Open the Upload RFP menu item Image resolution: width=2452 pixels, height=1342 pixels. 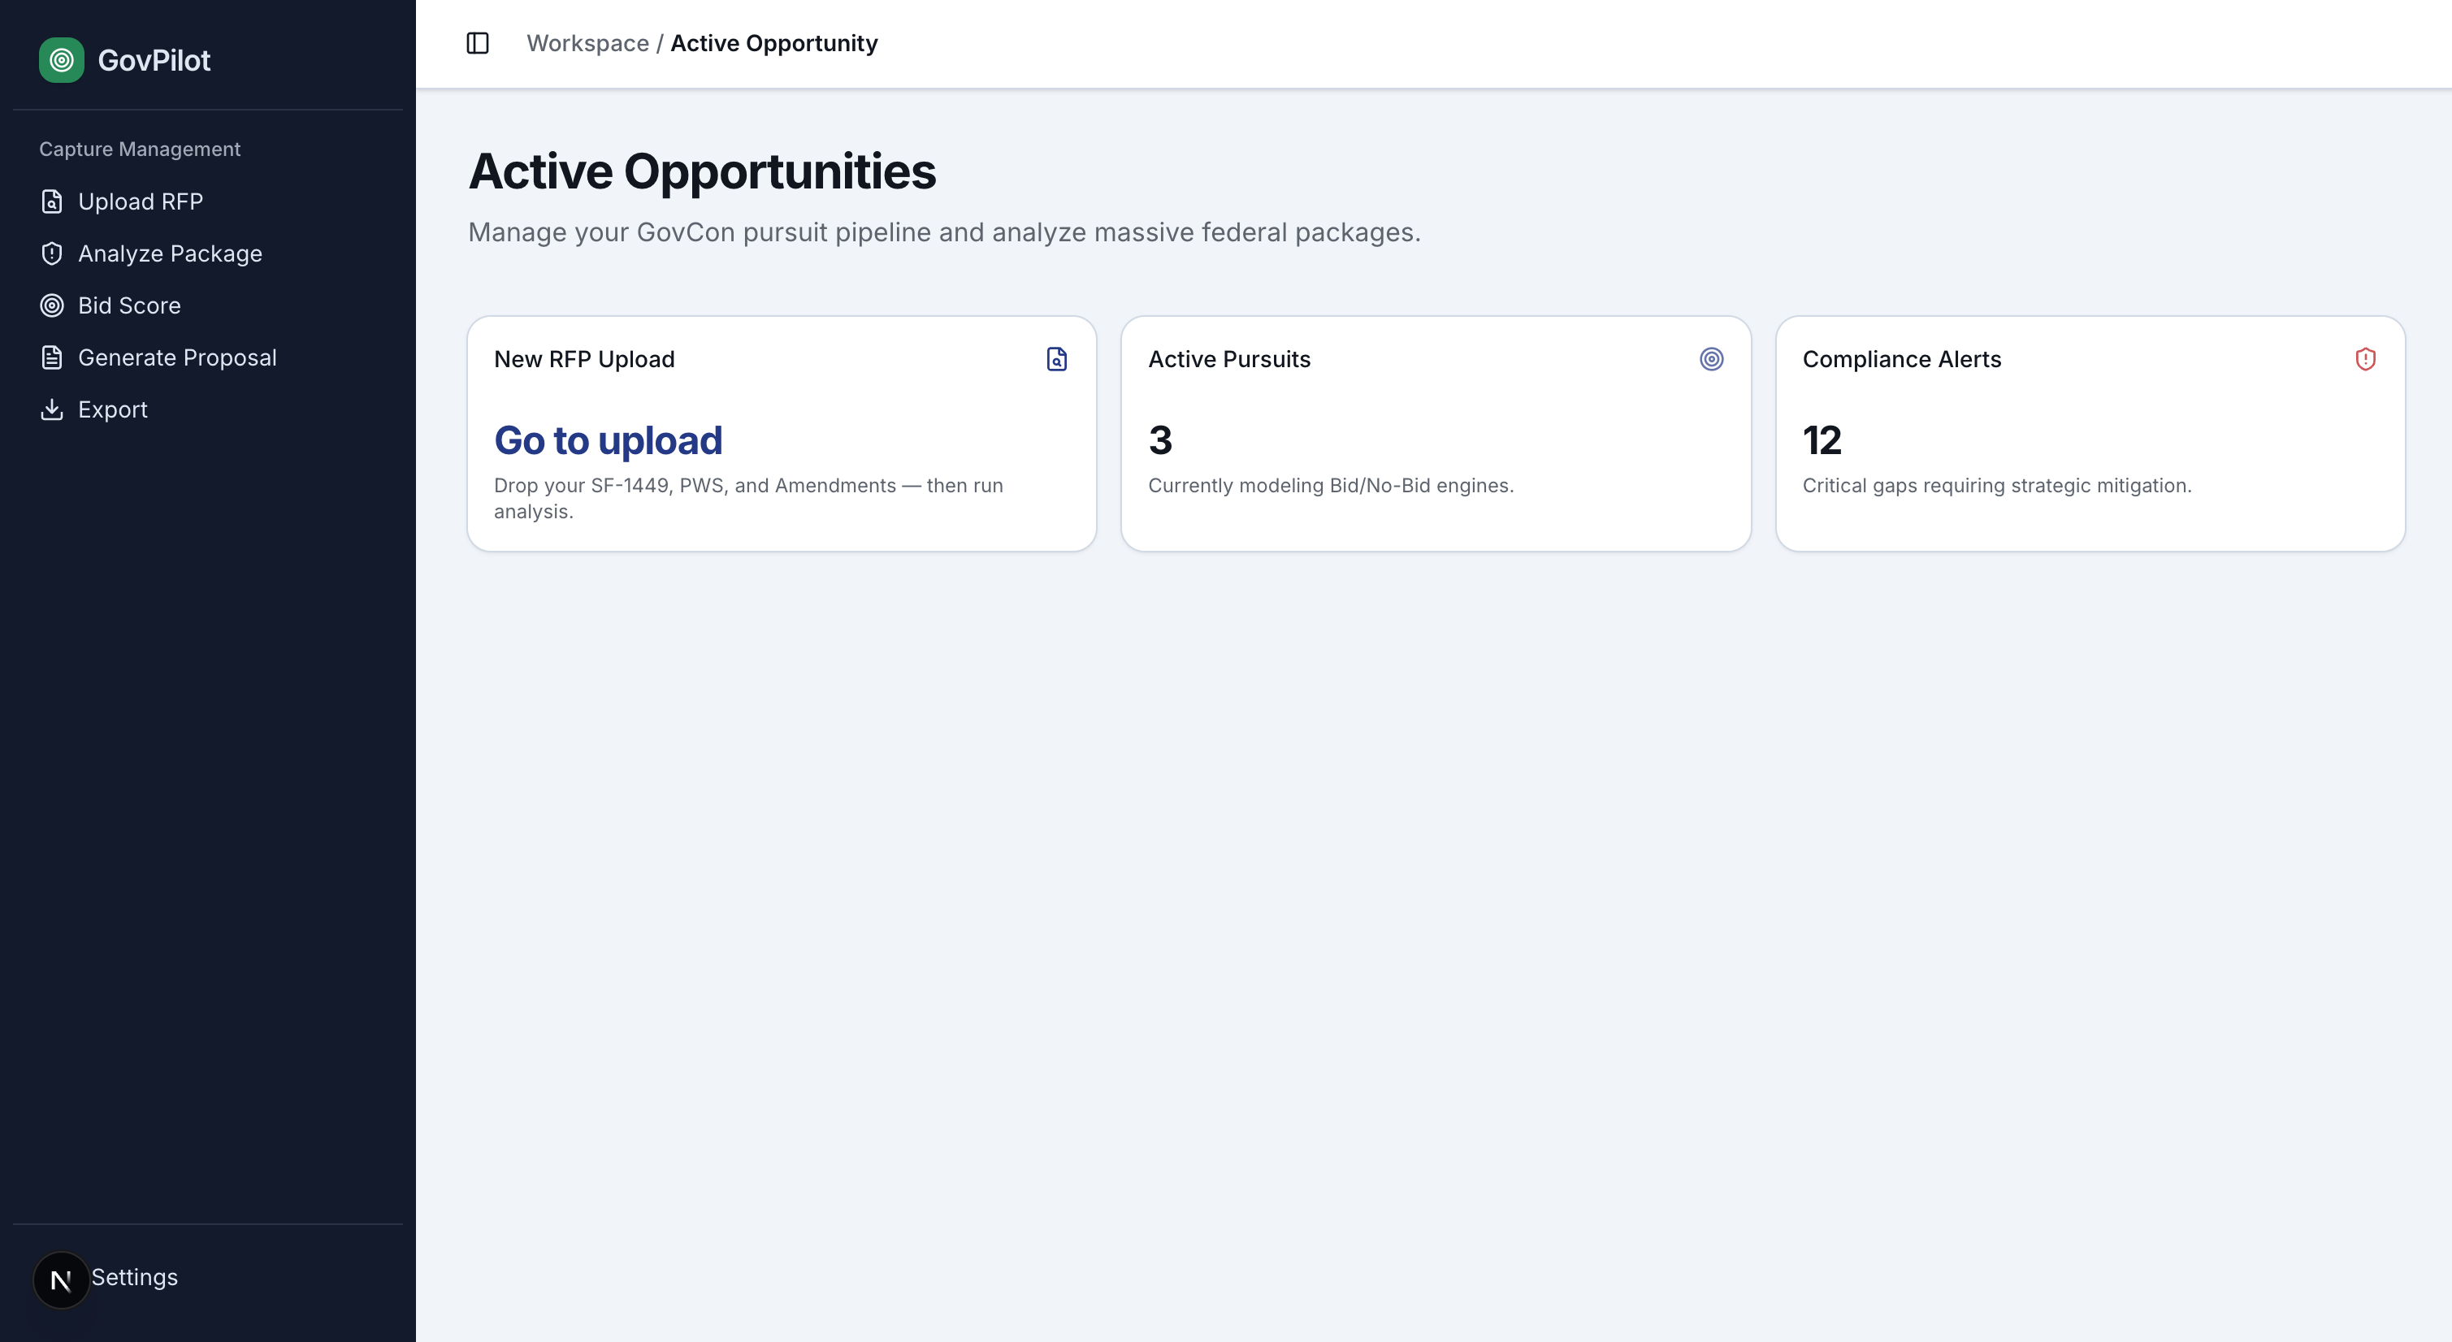click(140, 201)
